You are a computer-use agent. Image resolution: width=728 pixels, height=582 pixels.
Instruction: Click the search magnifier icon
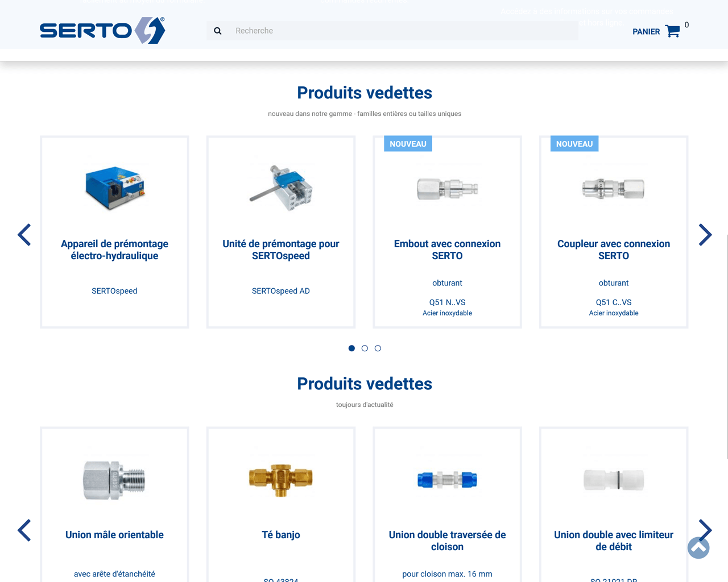[218, 31]
